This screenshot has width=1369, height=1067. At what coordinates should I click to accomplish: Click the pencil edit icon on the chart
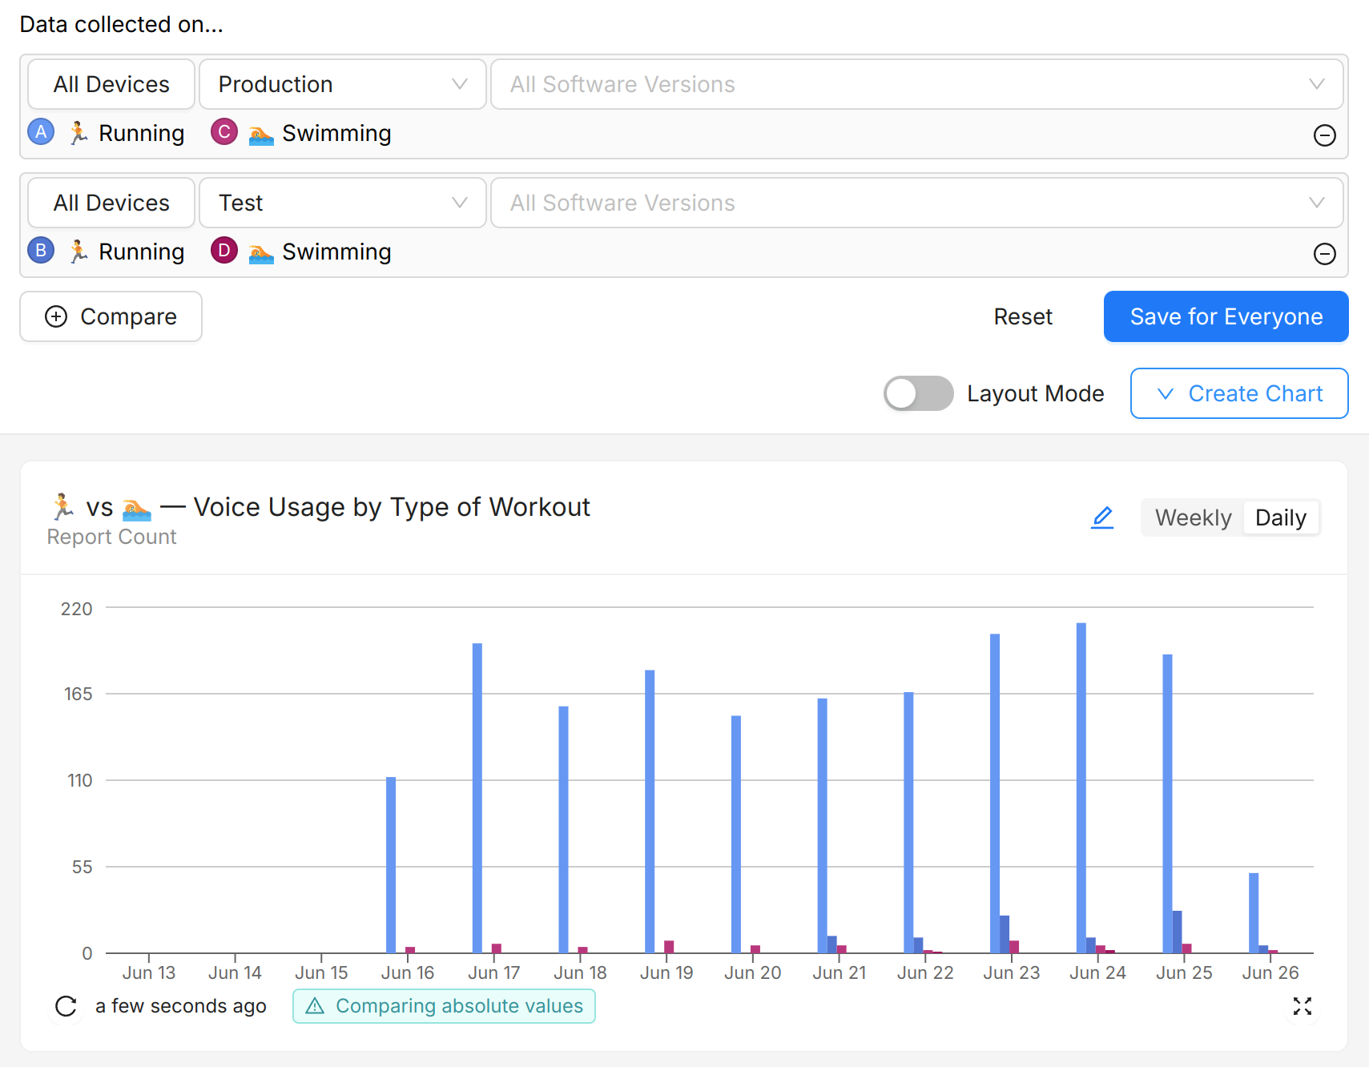pyautogui.click(x=1102, y=517)
